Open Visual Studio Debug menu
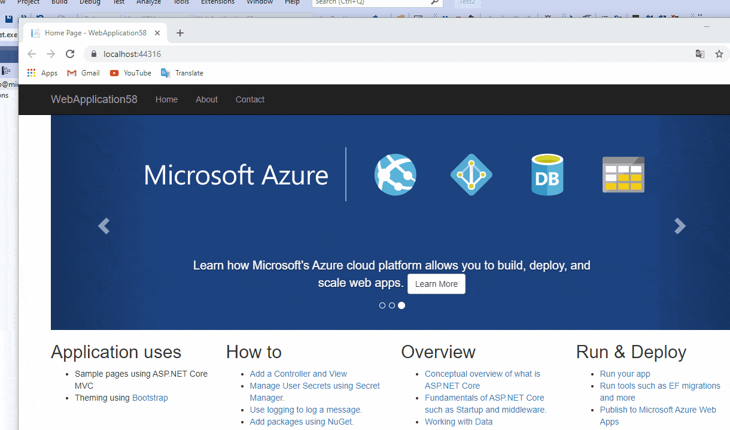730x430 pixels. click(x=90, y=2)
